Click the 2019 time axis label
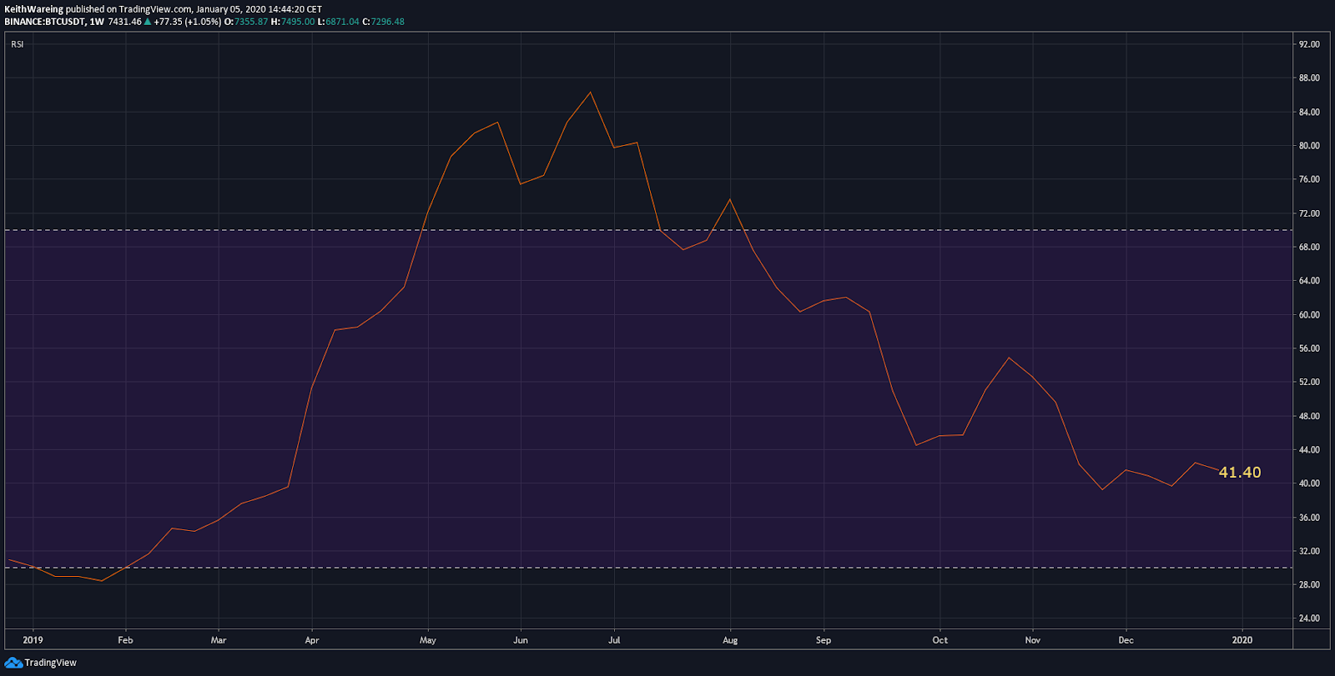This screenshot has width=1335, height=676. click(x=33, y=640)
